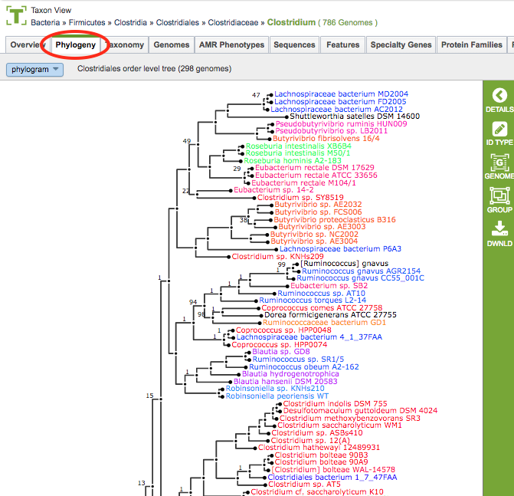This screenshot has width=514, height=496.
Task: Open the Features tab
Action: coord(343,44)
